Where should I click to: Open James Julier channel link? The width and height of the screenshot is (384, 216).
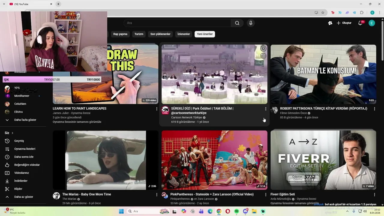coord(61,113)
